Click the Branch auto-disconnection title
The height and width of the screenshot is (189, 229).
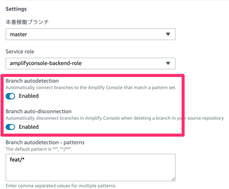39,111
